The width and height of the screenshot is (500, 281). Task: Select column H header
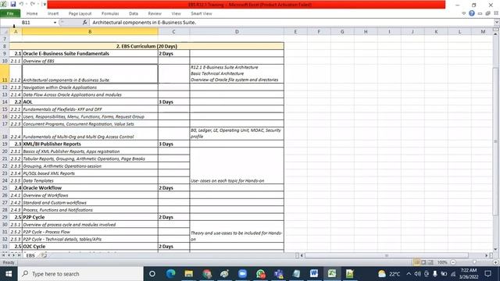click(x=366, y=31)
